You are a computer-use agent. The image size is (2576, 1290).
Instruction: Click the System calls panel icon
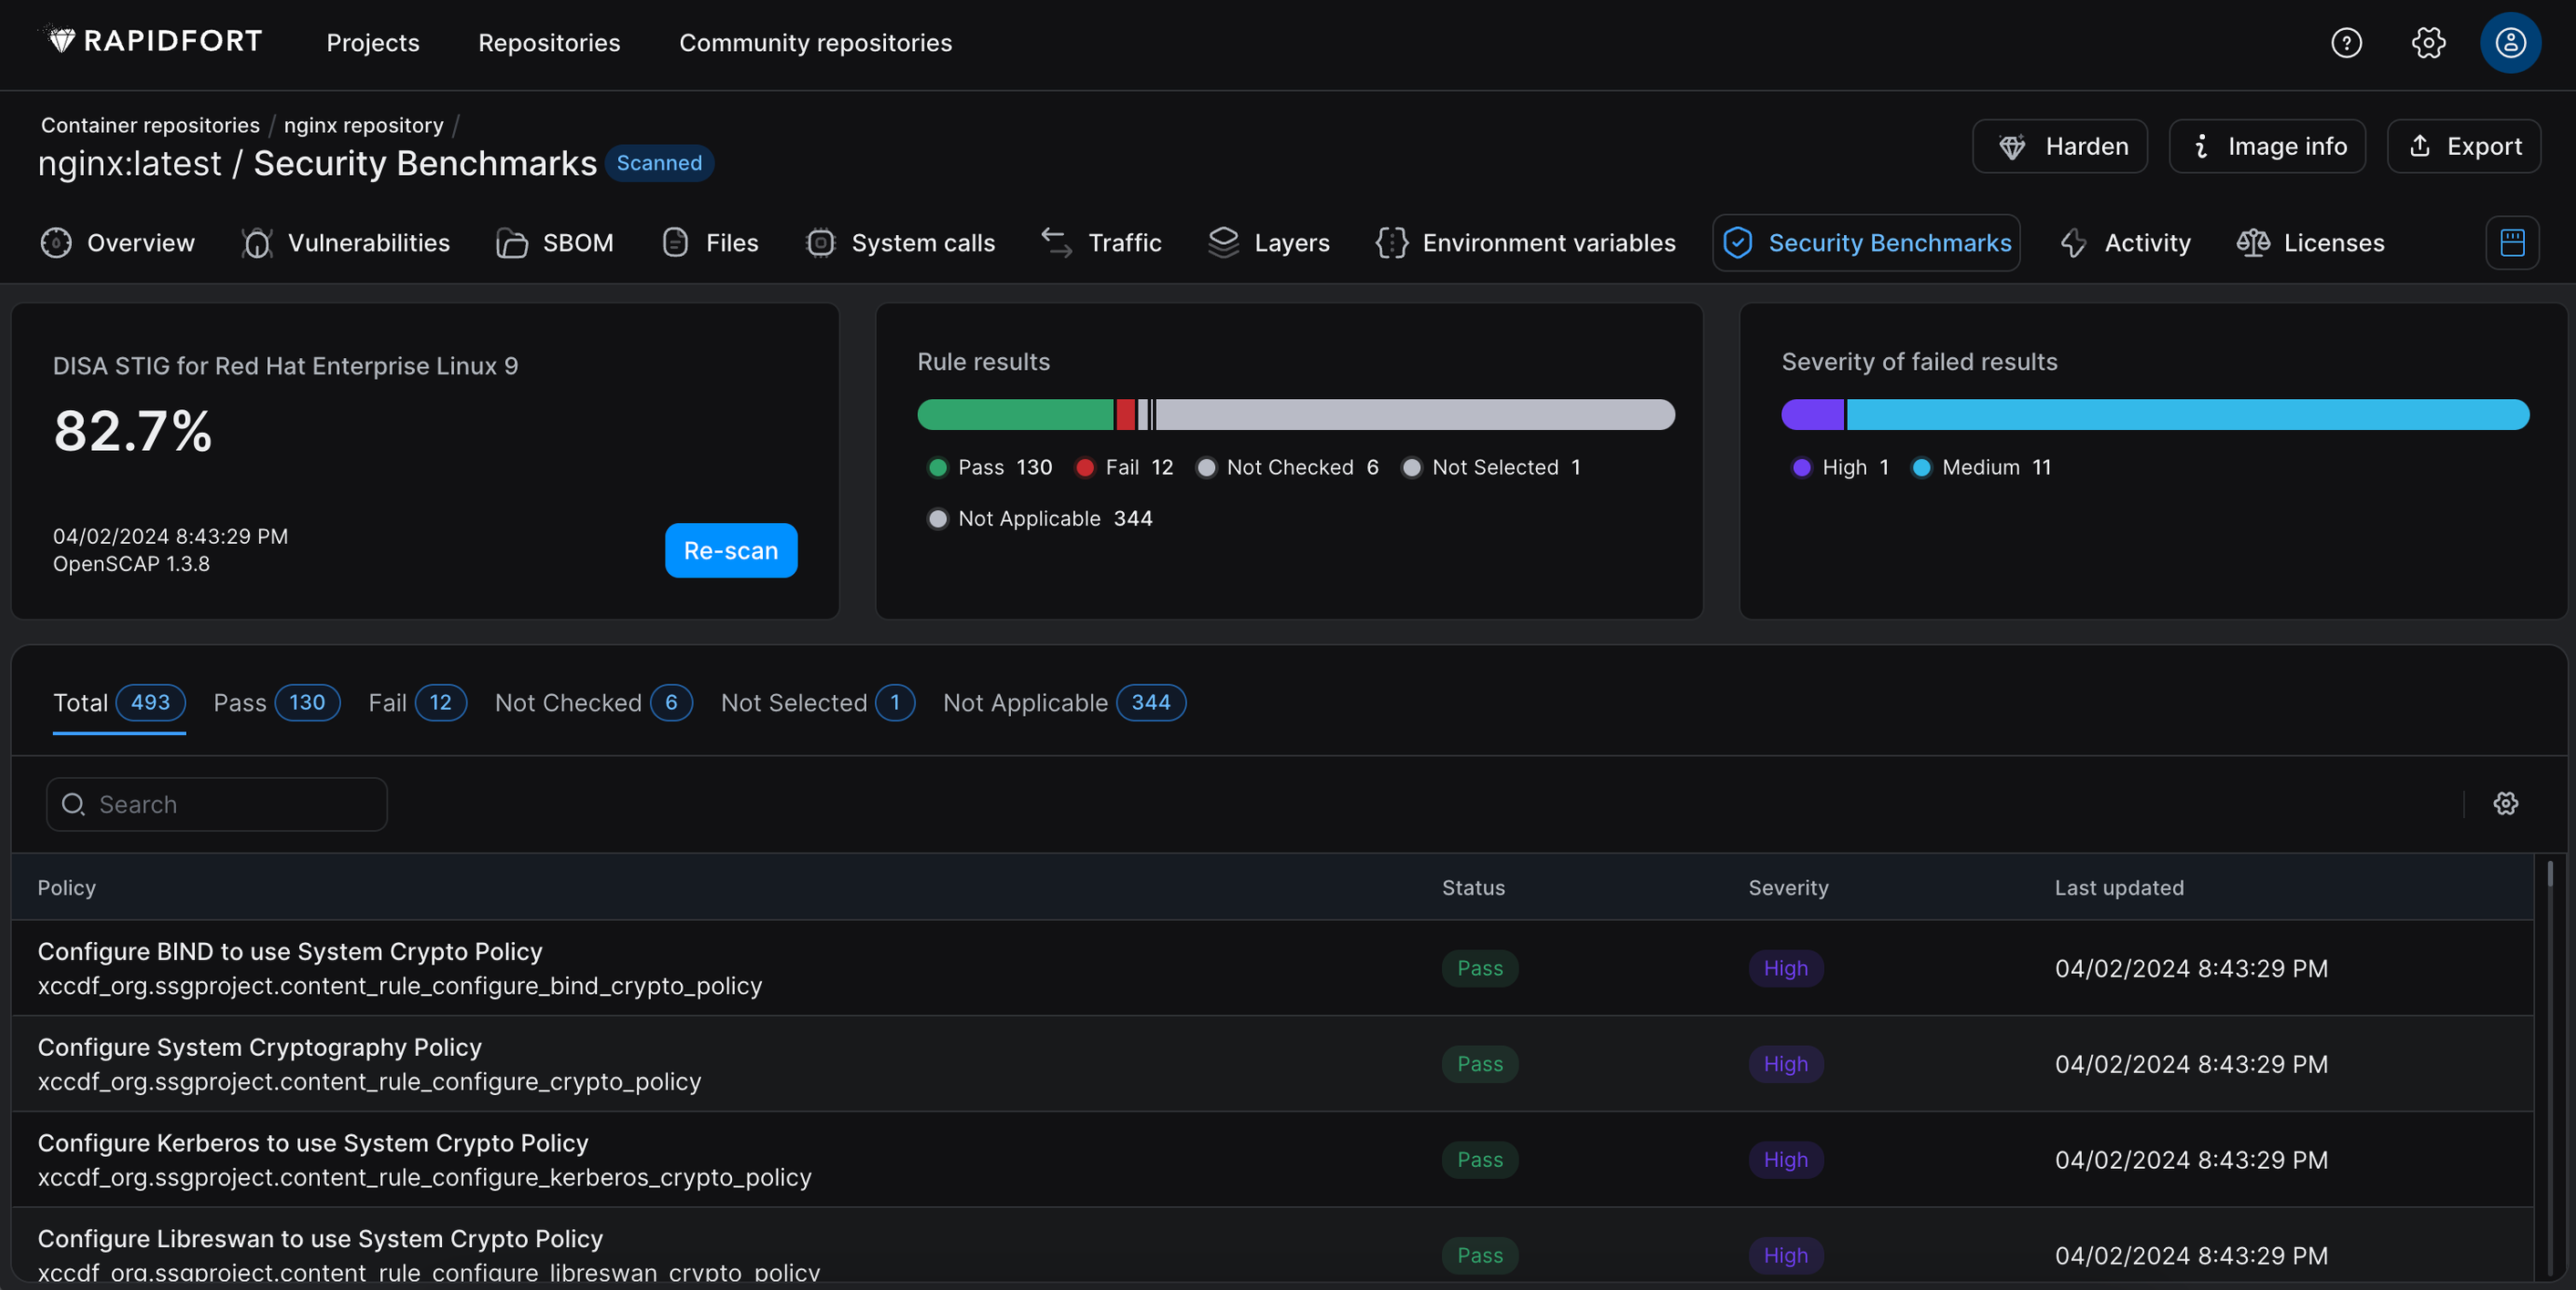818,242
